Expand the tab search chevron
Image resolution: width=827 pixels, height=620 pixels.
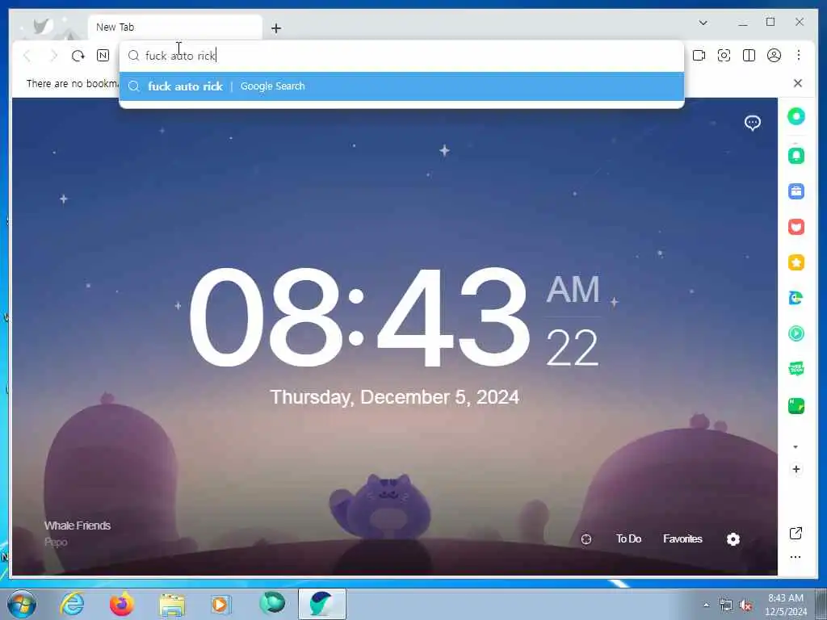tap(703, 23)
